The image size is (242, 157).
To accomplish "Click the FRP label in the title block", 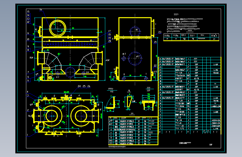I will pos(211,145).
